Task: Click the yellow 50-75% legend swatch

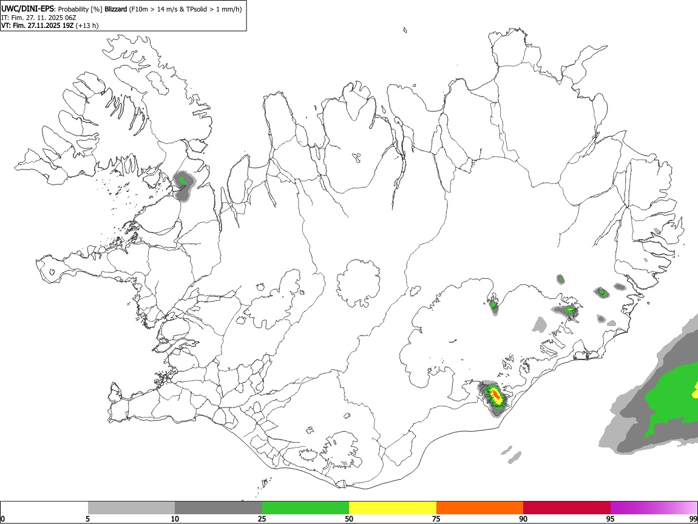Action: pos(393,508)
